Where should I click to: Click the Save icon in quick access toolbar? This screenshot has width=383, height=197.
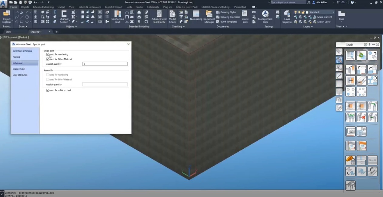(20, 2)
